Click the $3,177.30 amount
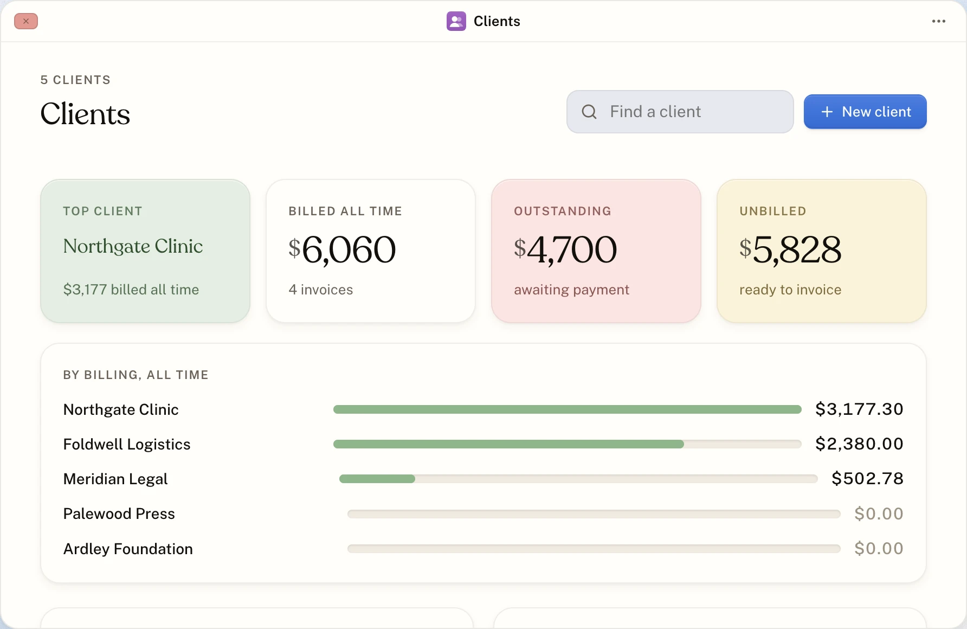967x629 pixels. pyautogui.click(x=859, y=409)
